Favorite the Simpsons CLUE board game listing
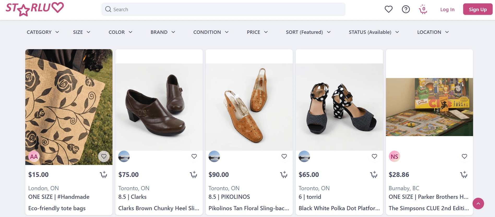This screenshot has height=217, width=495. 464,156
